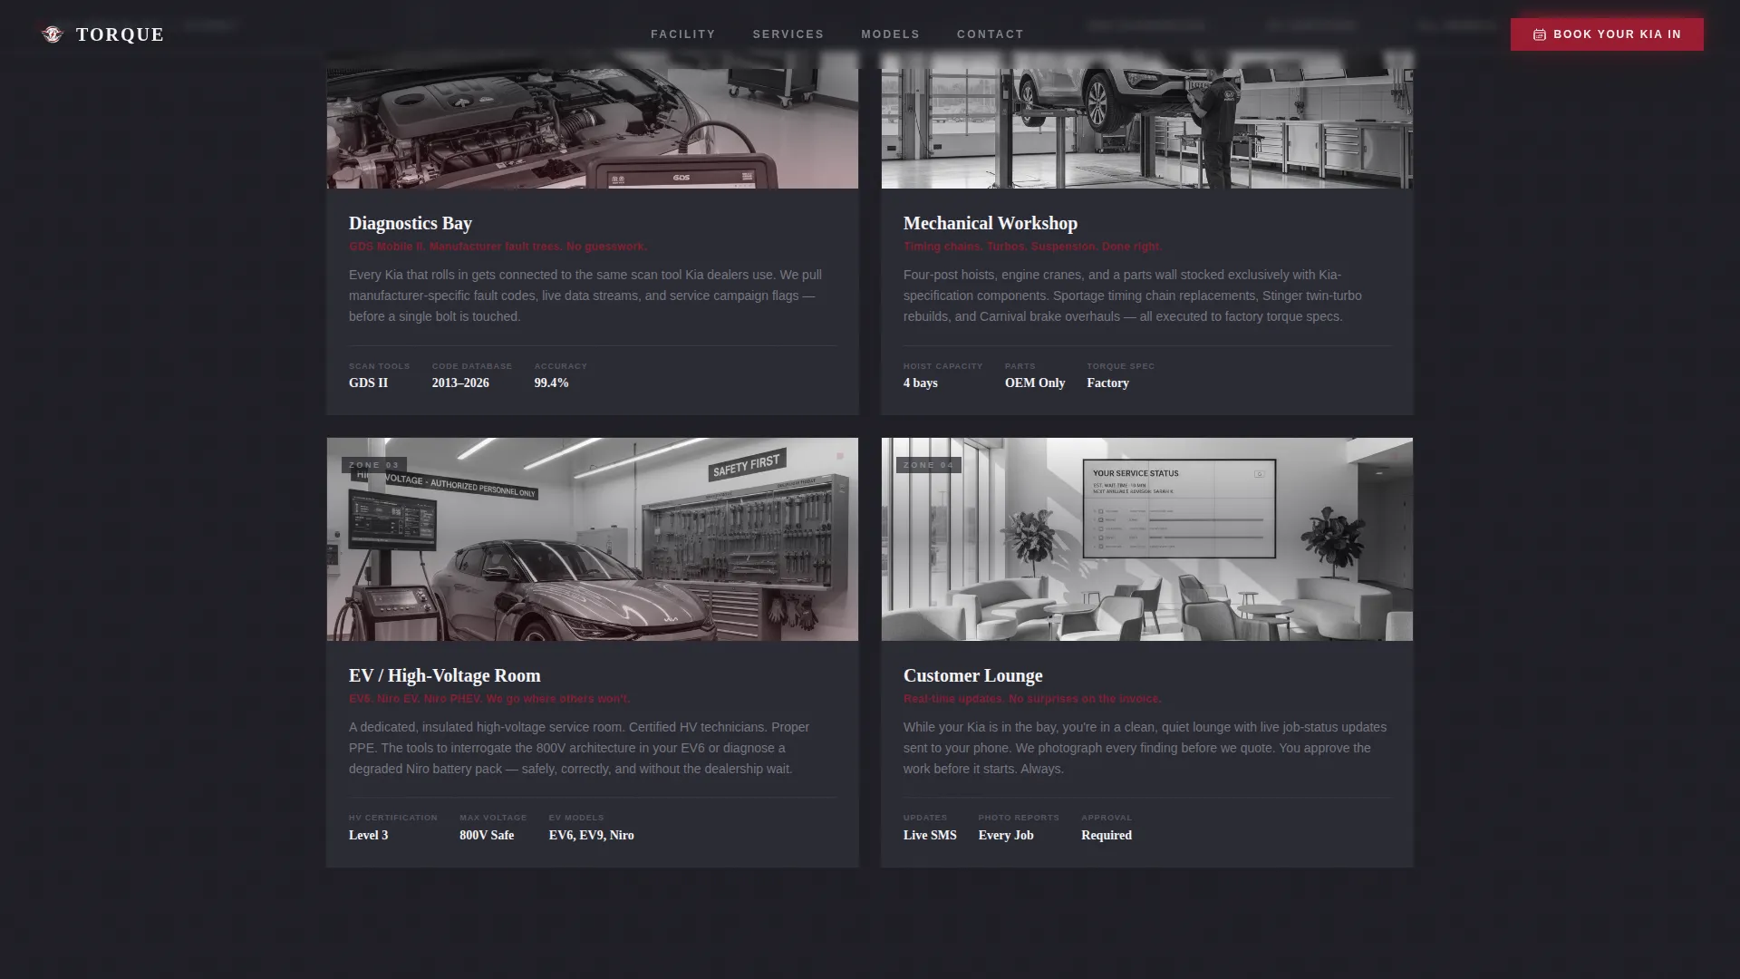Open the Facility nav item
The width and height of the screenshot is (1740, 979).
click(683, 34)
